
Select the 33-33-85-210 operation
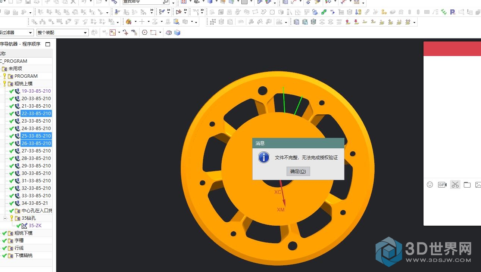pyautogui.click(x=36, y=196)
